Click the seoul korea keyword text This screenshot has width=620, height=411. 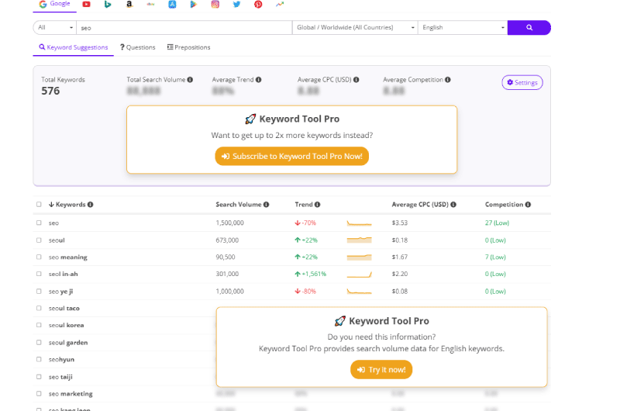[66, 325]
